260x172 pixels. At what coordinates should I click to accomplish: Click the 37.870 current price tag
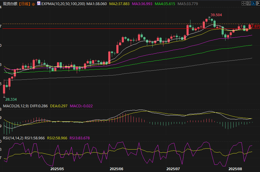(x=255, y=26)
